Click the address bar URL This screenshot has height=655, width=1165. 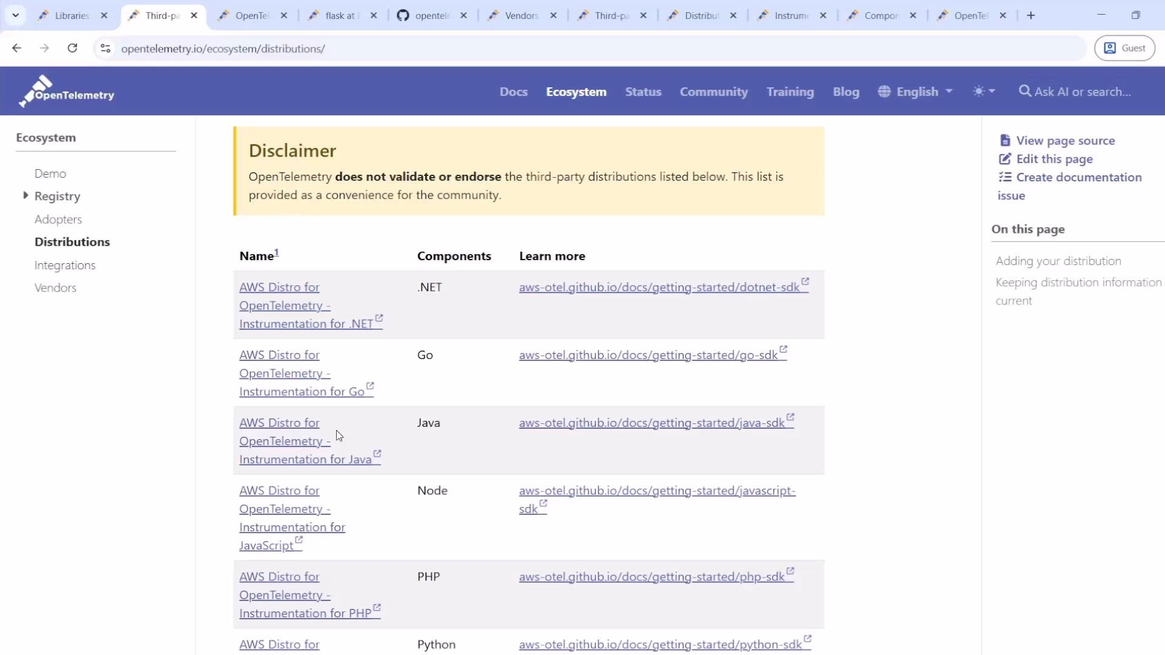223,49
